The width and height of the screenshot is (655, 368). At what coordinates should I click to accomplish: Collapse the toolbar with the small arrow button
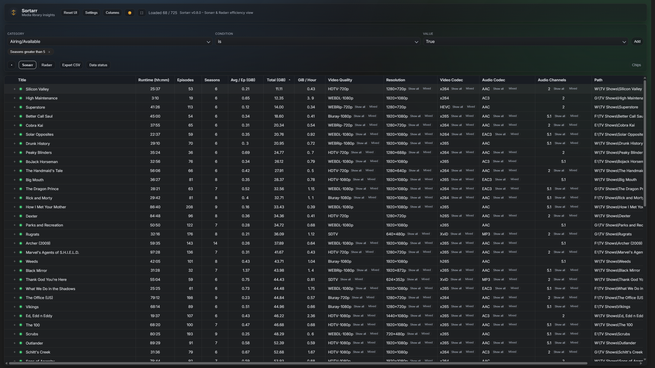click(x=11, y=65)
